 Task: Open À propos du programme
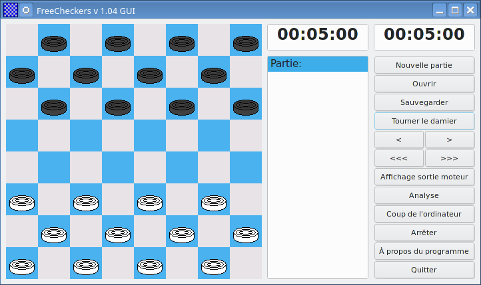coord(424,251)
